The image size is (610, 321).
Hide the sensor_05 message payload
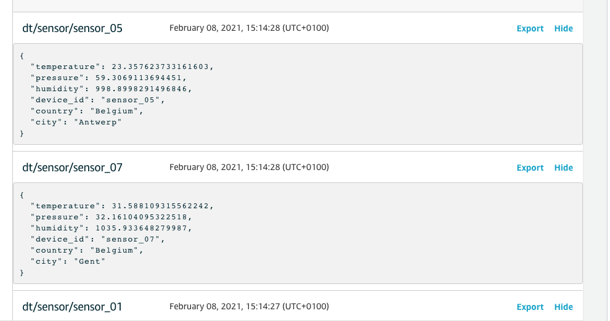point(563,28)
